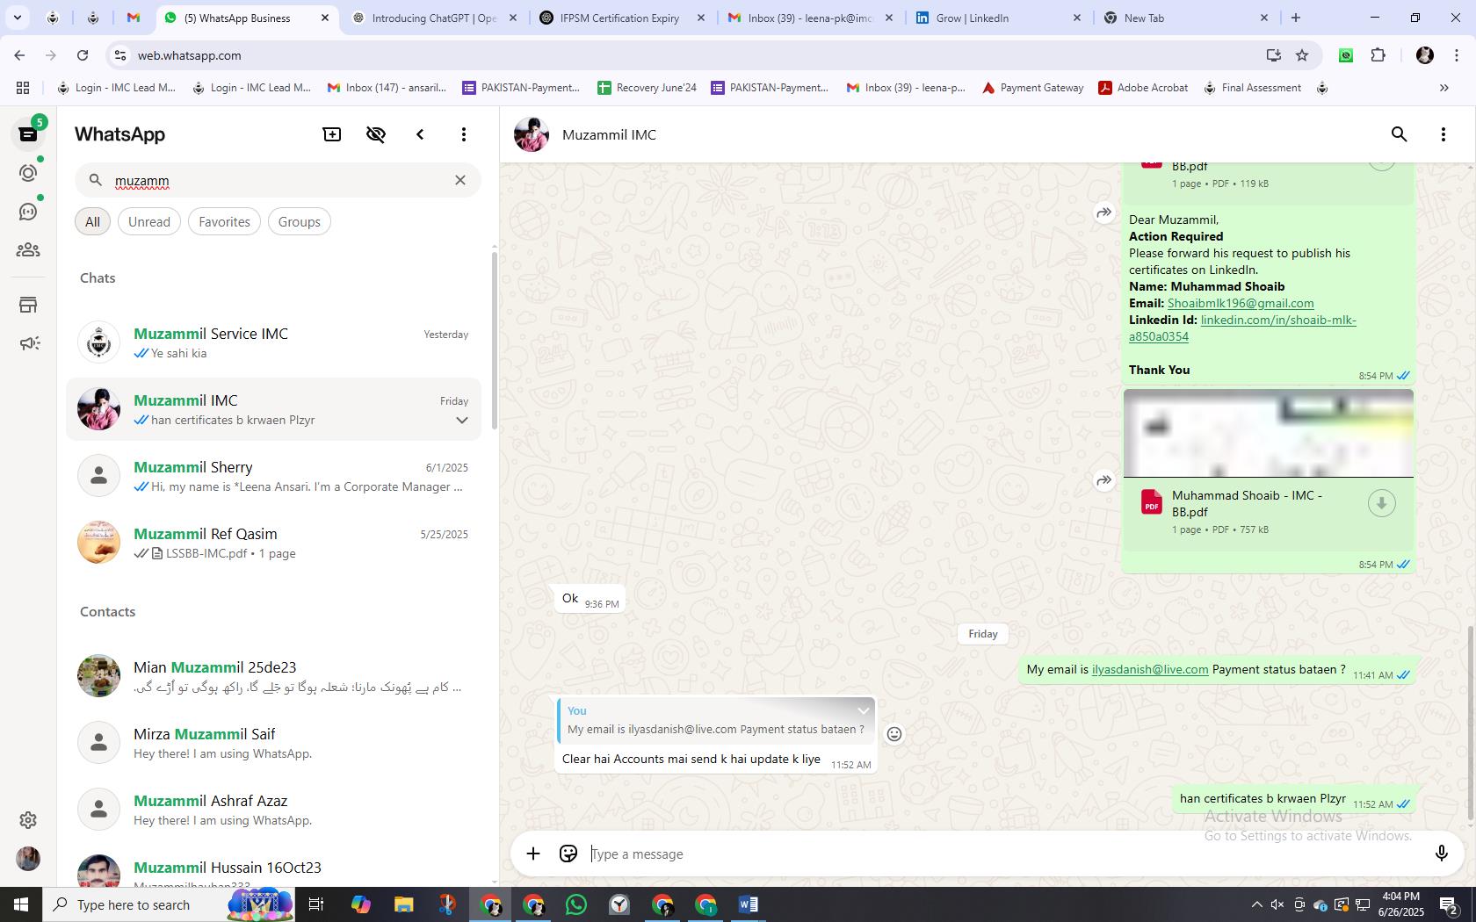Open the Adobe Acrobat bookmark
1476x922 pixels.
(1143, 88)
